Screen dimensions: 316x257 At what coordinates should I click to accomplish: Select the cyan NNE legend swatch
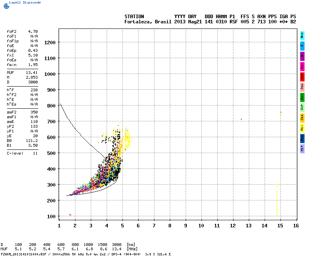(x=302, y=36)
